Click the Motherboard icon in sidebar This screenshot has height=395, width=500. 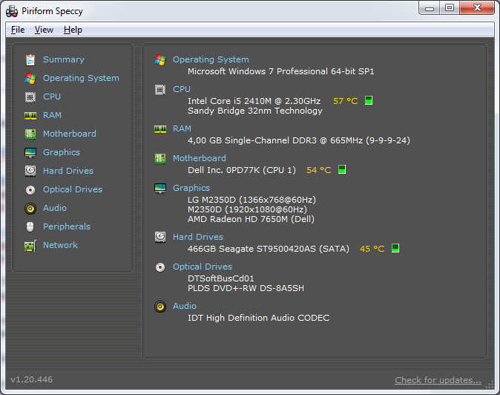(30, 134)
